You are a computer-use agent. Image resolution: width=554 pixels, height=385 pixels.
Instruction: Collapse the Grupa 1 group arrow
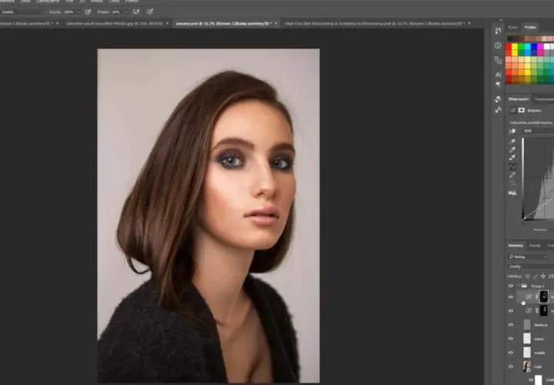coord(519,286)
